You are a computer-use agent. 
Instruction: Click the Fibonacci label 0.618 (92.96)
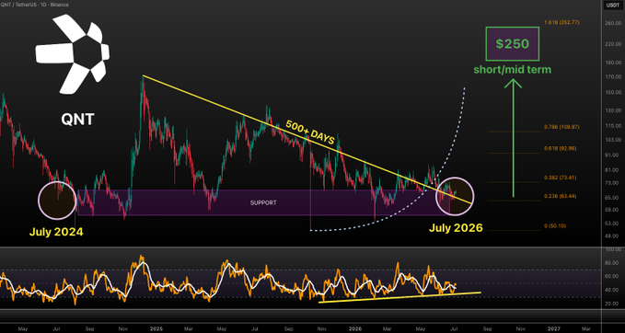(x=561, y=148)
